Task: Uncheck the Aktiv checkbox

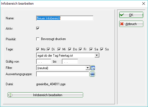Action: coord(38,29)
